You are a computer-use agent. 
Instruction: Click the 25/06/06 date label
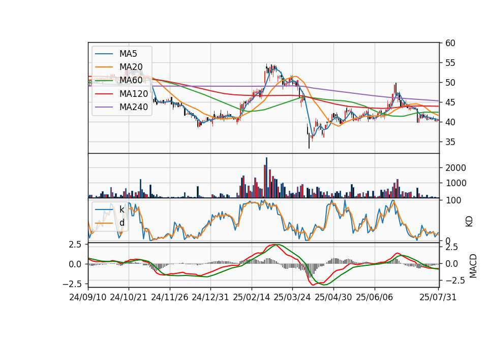click(375, 297)
